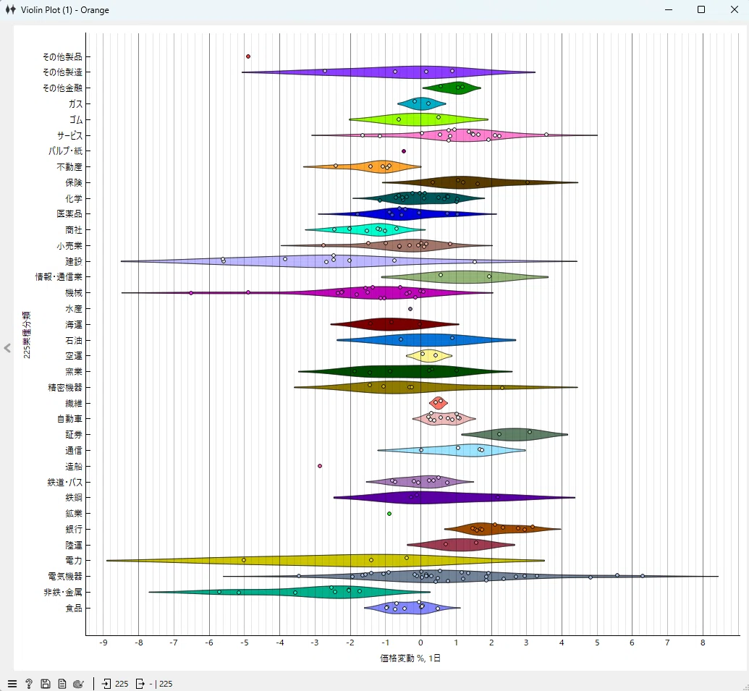
Task: Click the 8 tick label on the x-axis
Action: pos(703,643)
